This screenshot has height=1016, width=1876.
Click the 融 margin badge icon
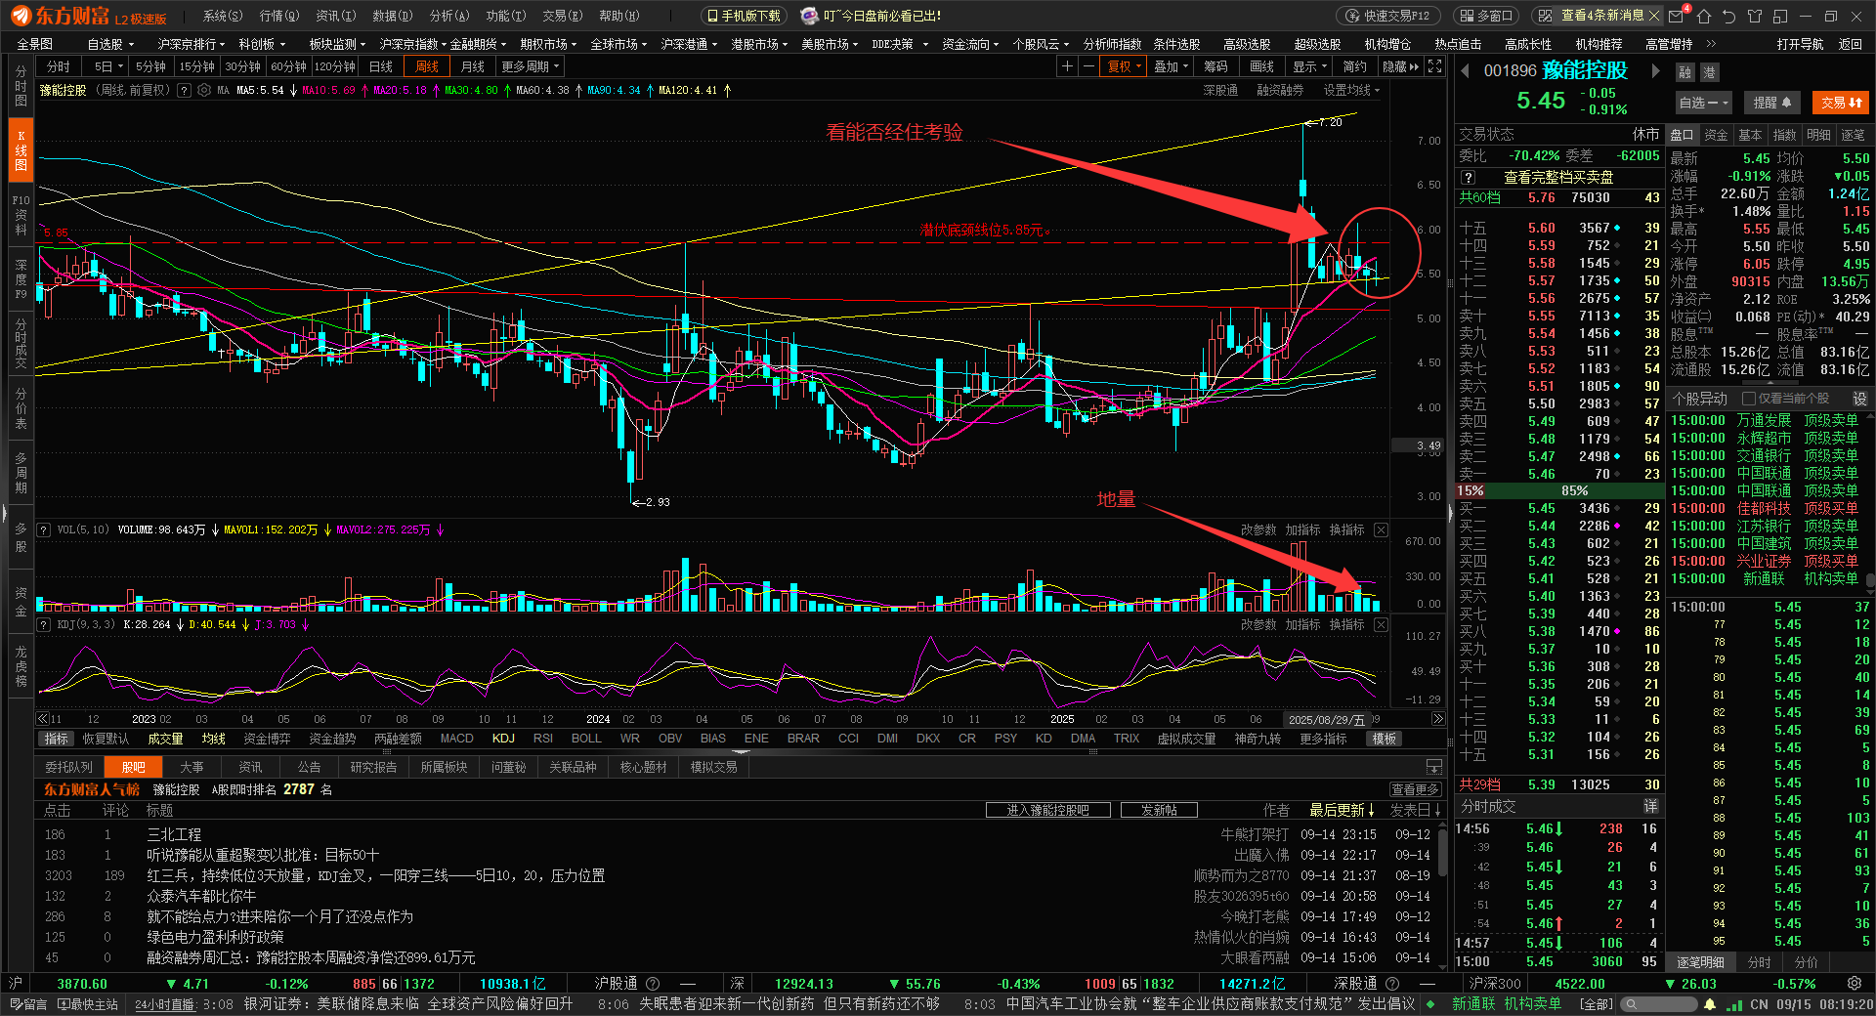pyautogui.click(x=1685, y=73)
